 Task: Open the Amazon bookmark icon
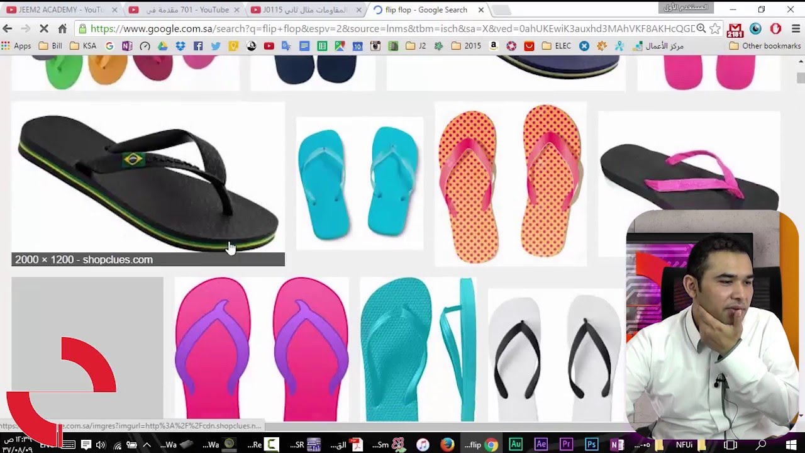click(x=494, y=46)
